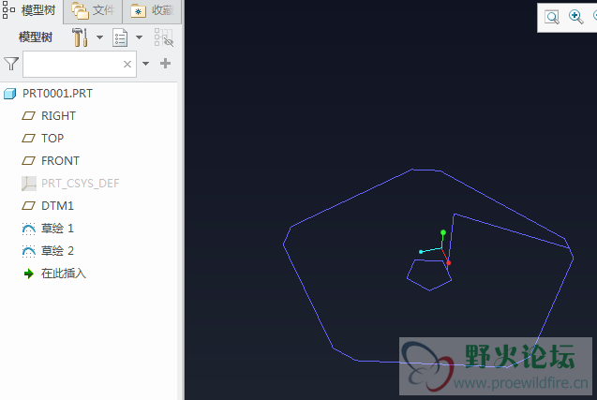The height and width of the screenshot is (400, 597).
Task: Click the red coordinate axis endpoint
Action: pyautogui.click(x=449, y=263)
